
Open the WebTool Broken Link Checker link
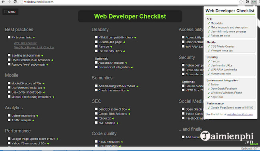coord(34,48)
